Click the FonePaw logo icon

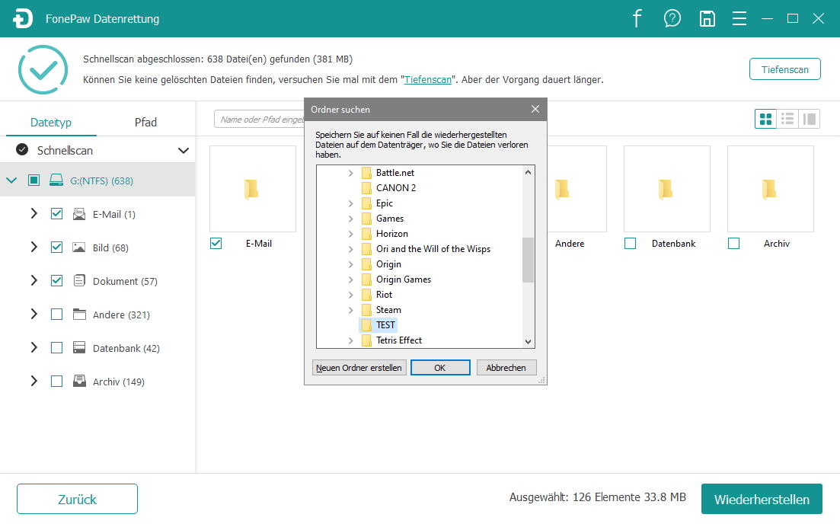tap(23, 19)
